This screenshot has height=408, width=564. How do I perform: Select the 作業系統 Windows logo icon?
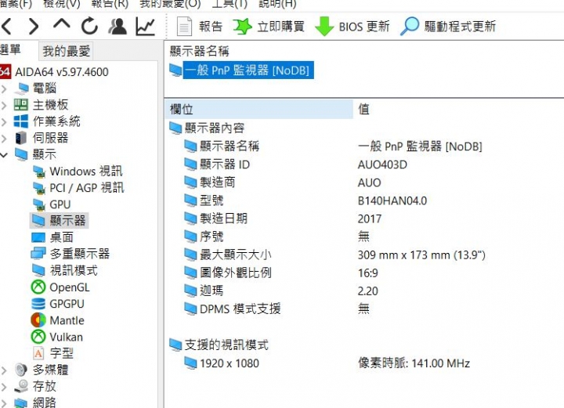pos(21,121)
